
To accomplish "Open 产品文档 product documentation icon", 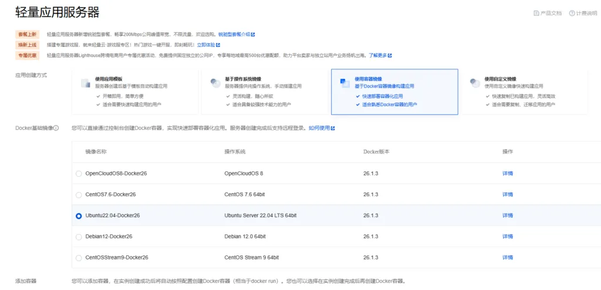I will click(x=536, y=13).
